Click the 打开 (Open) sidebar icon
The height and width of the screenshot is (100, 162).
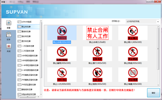click(x=9, y=35)
